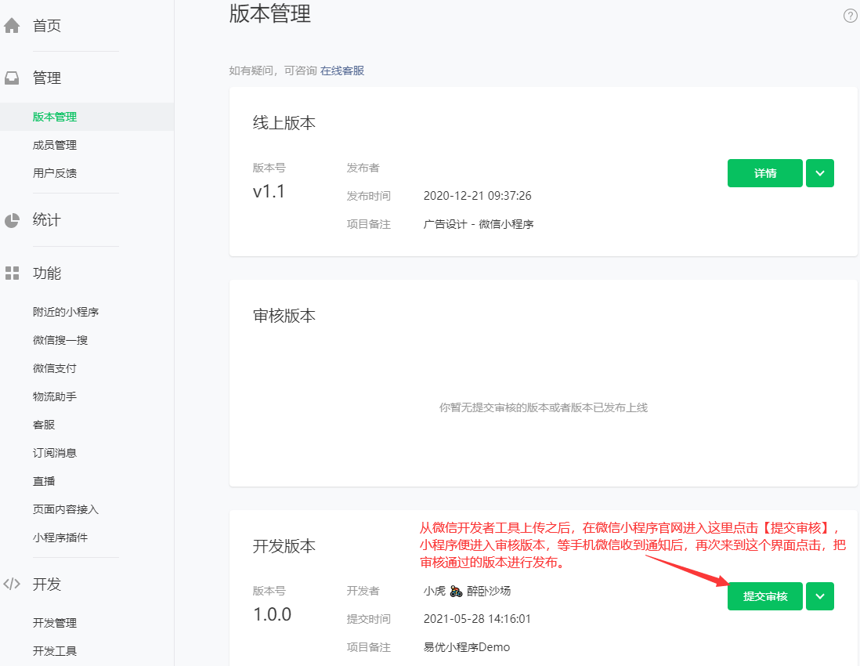
Task: Click the 提交审核 submit review button
Action: click(764, 596)
